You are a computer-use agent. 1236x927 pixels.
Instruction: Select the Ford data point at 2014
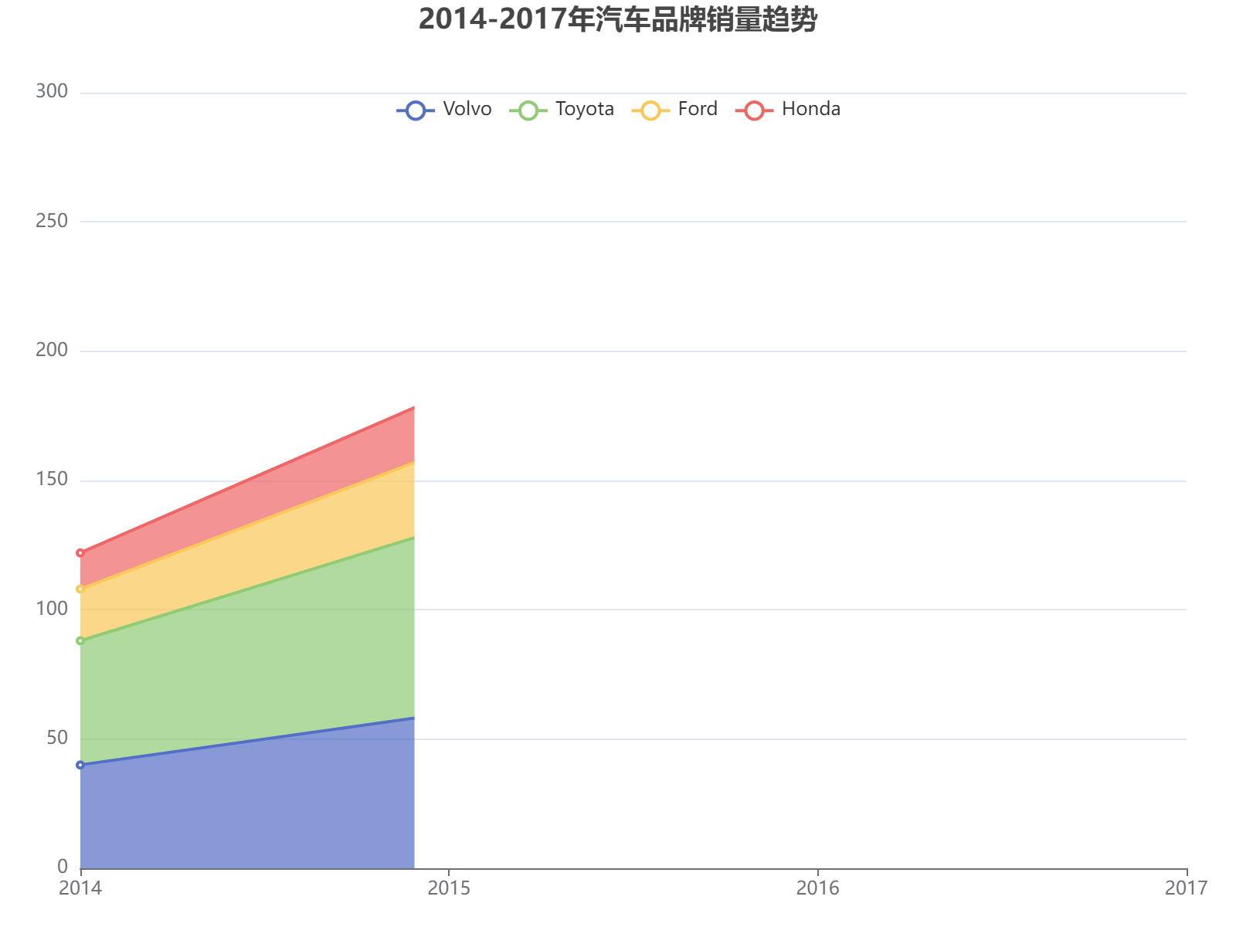[80, 589]
